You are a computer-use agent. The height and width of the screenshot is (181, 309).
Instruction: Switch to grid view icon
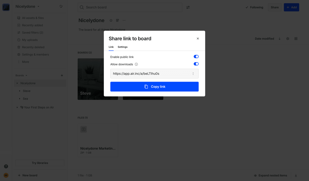pyautogui.click(x=296, y=39)
